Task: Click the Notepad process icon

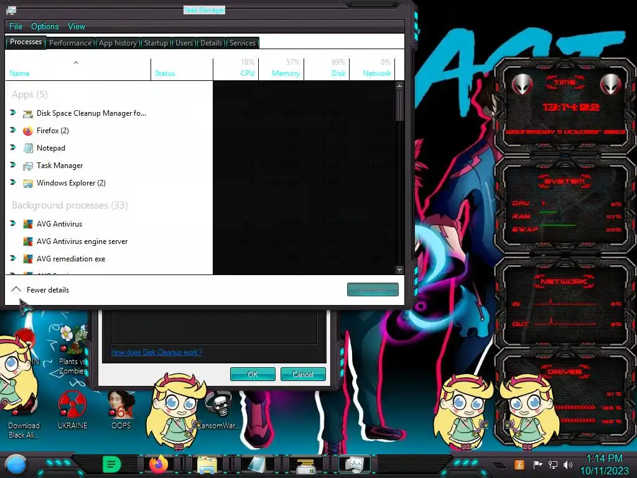Action: [27, 148]
